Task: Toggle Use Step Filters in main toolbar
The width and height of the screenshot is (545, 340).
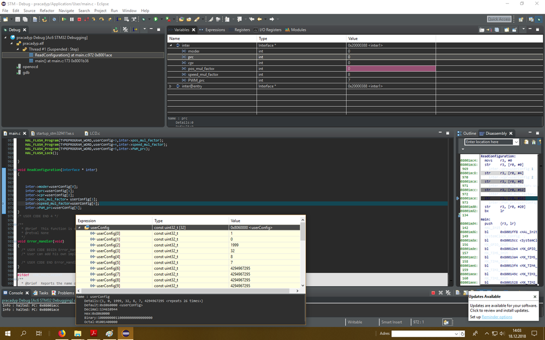Action: (133, 19)
